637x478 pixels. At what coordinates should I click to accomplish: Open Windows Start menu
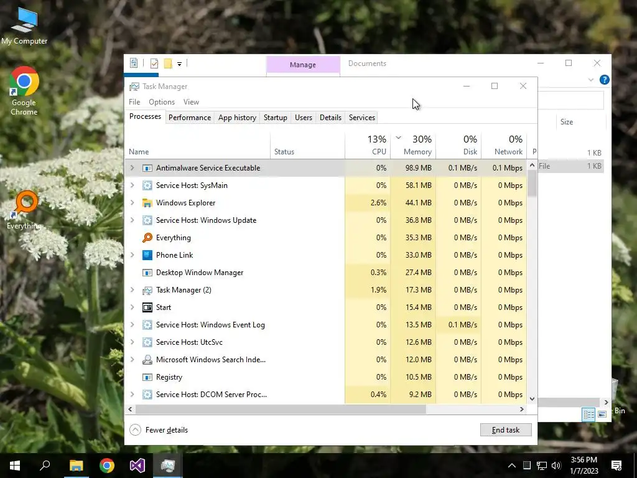15,466
